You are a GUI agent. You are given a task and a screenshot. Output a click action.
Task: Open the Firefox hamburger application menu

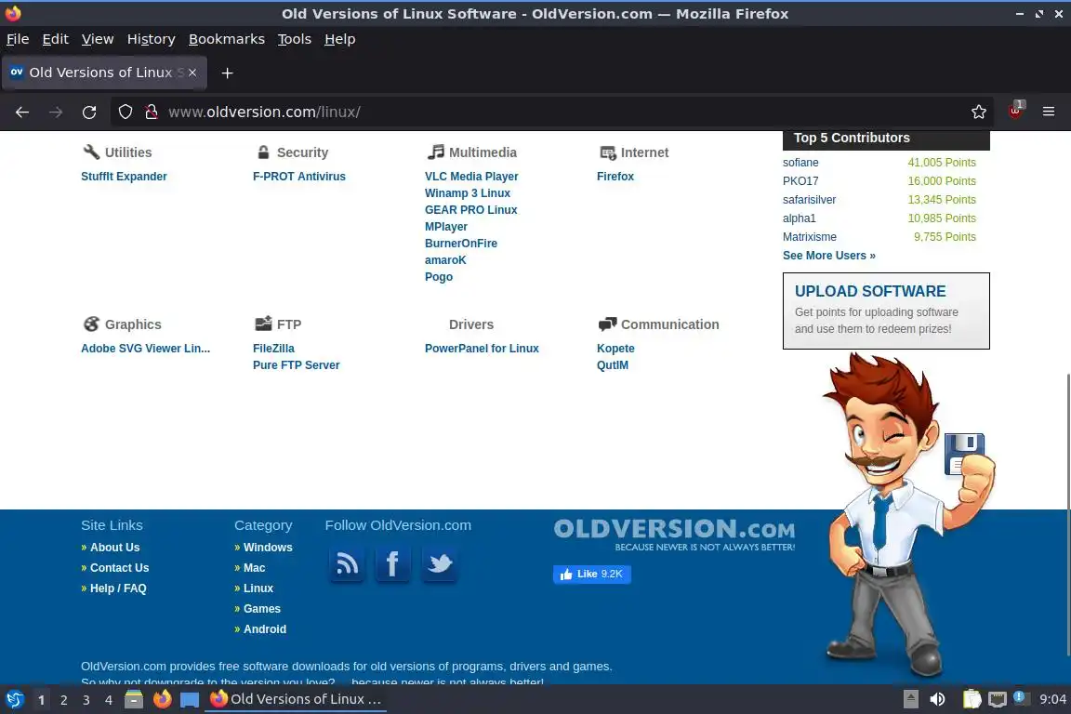pyautogui.click(x=1049, y=112)
